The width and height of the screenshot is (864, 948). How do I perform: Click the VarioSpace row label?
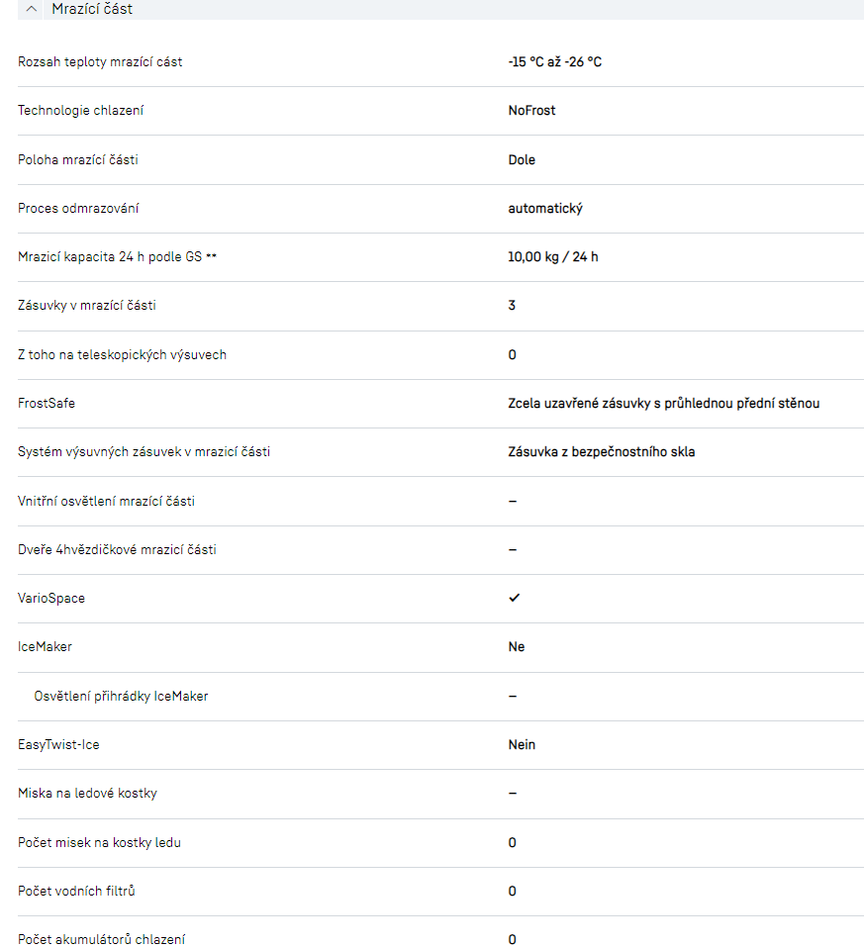[51, 599]
